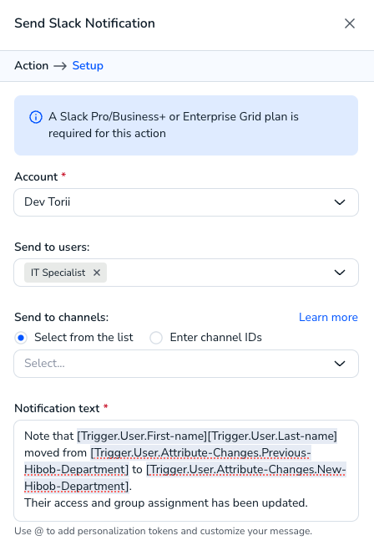Remove the IT Specialist tag

(x=97, y=273)
